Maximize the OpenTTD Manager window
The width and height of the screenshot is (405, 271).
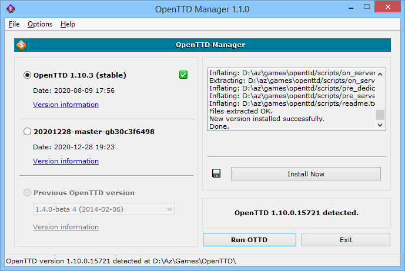(x=367, y=6)
